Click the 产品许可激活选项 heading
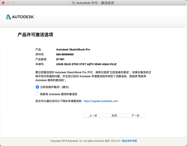Image resolution: width=187 pixels, height=146 pixels. point(35,35)
